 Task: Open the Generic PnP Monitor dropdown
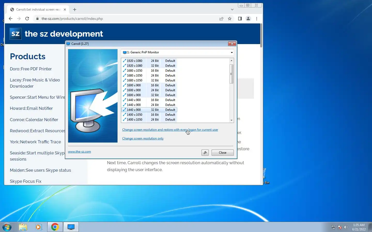coord(177,52)
